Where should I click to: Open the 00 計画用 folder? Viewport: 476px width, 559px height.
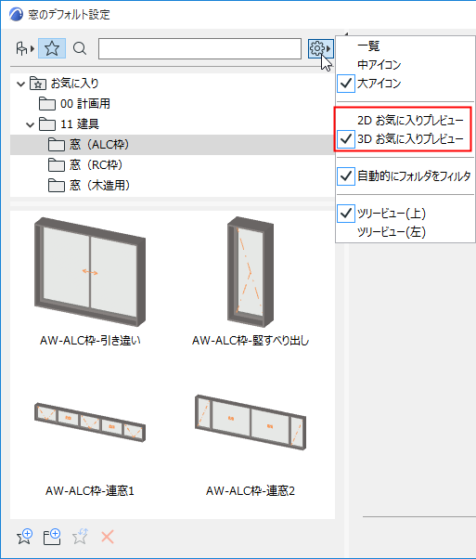74,104
